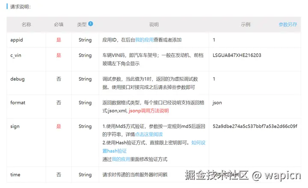Select the 示例 column header
Viewport: 308px width, 188px height.
pyautogui.click(x=246, y=24)
